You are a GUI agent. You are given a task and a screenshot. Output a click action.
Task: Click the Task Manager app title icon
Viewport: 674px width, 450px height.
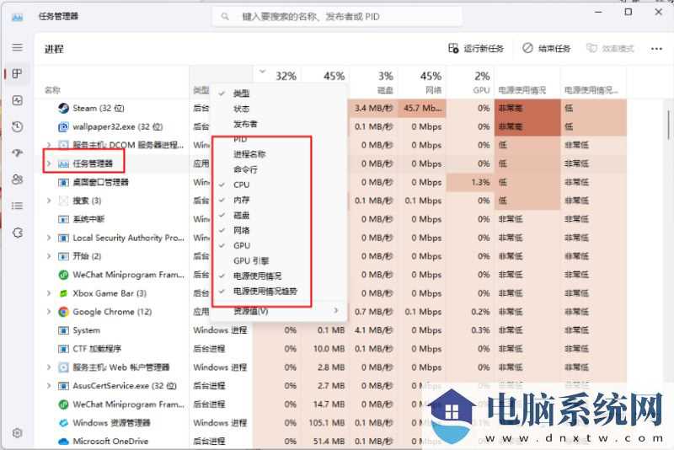17,17
